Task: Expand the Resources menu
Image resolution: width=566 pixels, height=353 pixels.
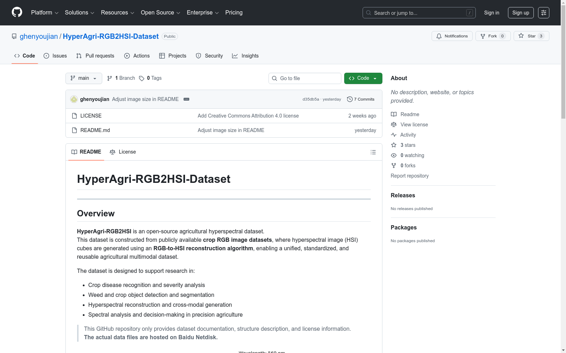Action: click(117, 13)
